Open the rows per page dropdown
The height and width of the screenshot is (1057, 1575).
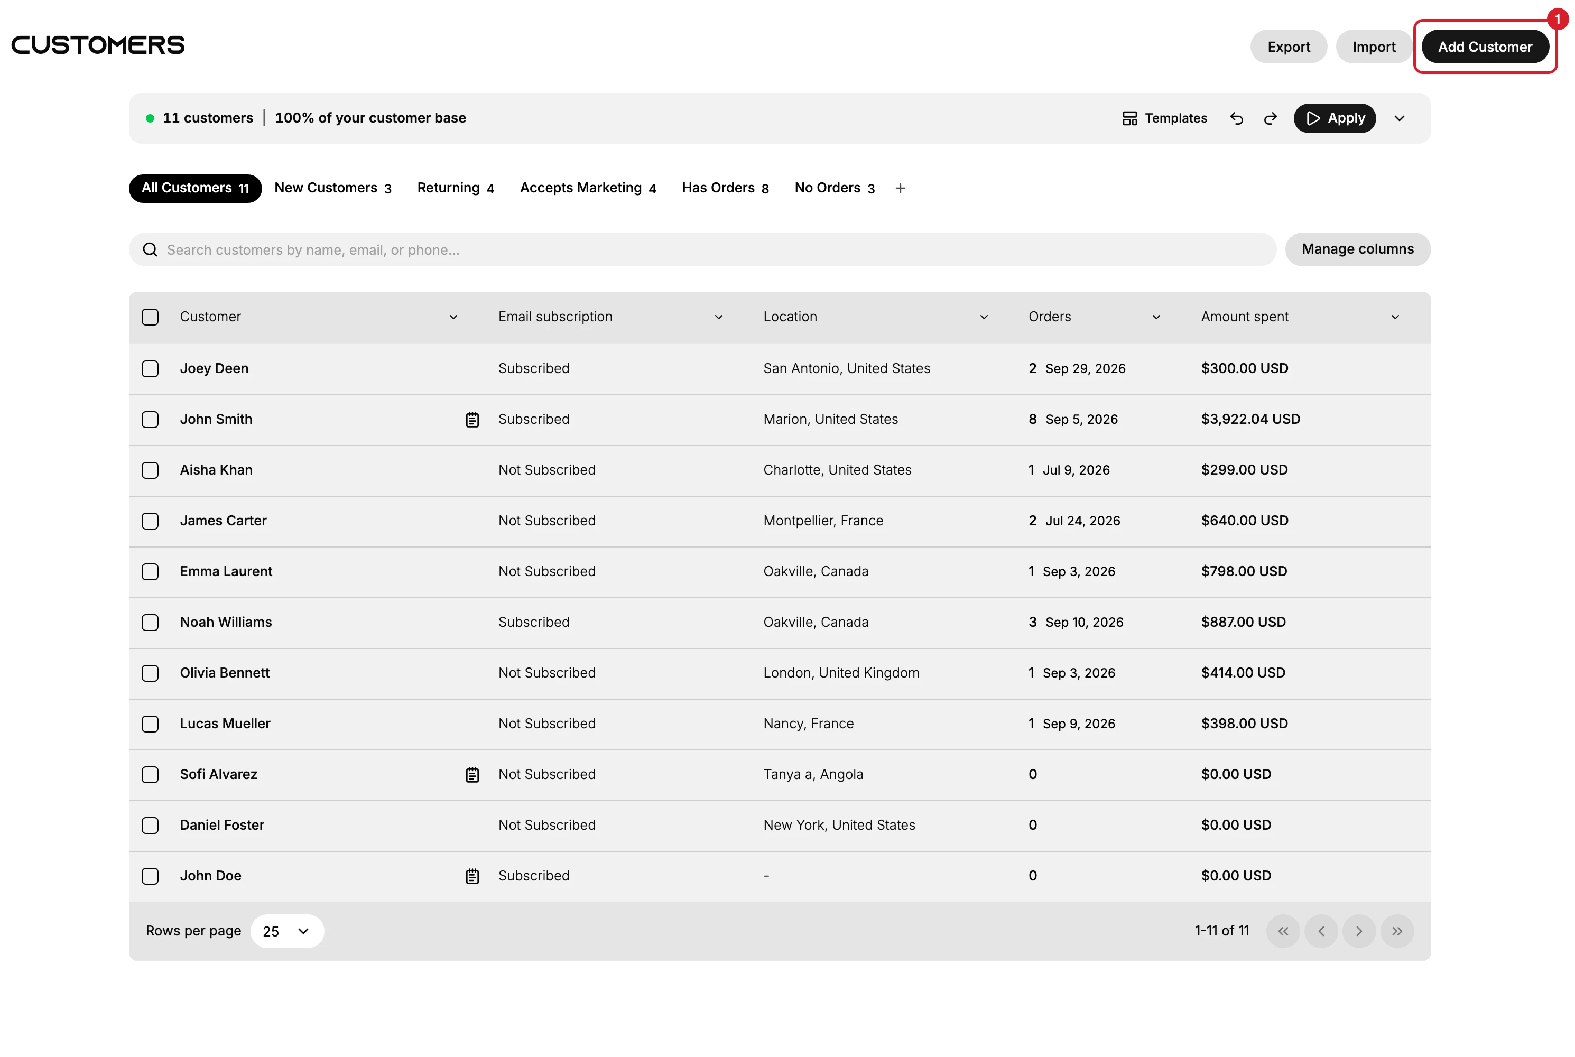click(x=287, y=931)
